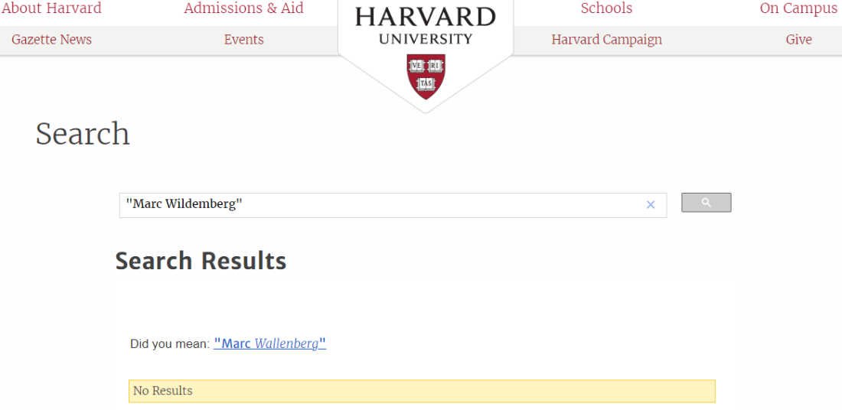The width and height of the screenshot is (842, 410).
Task: Open the Schools menu
Action: 606,8
